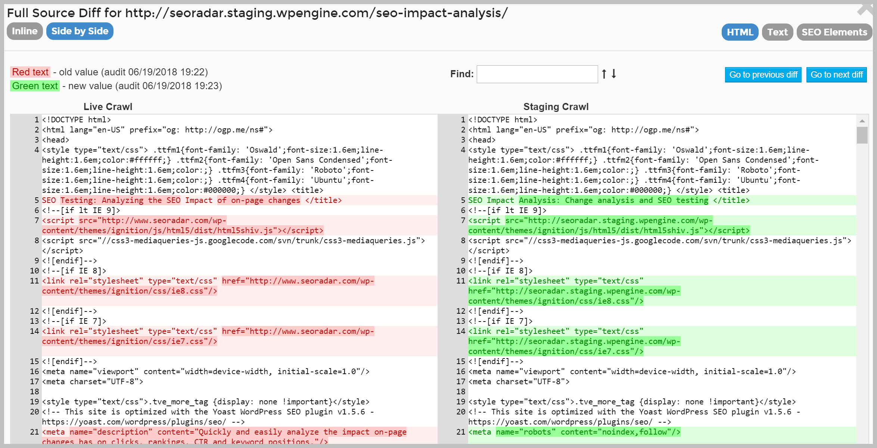Click Live Crawl line 20 Yoast comment
Viewport: 877px width, 448px height.
coord(208,417)
